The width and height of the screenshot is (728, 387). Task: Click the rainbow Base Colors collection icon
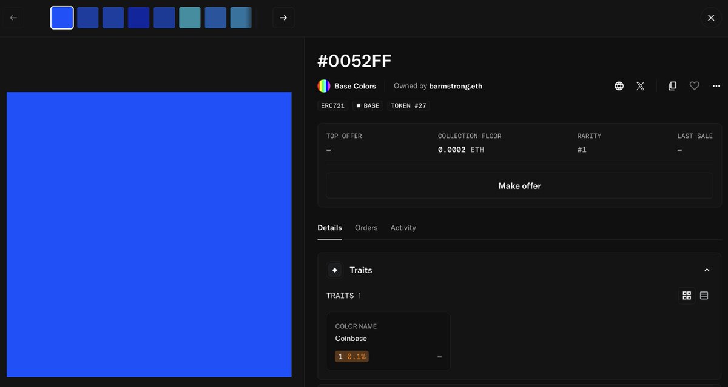coord(322,85)
